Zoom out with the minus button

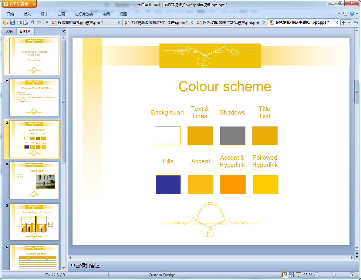317,275
